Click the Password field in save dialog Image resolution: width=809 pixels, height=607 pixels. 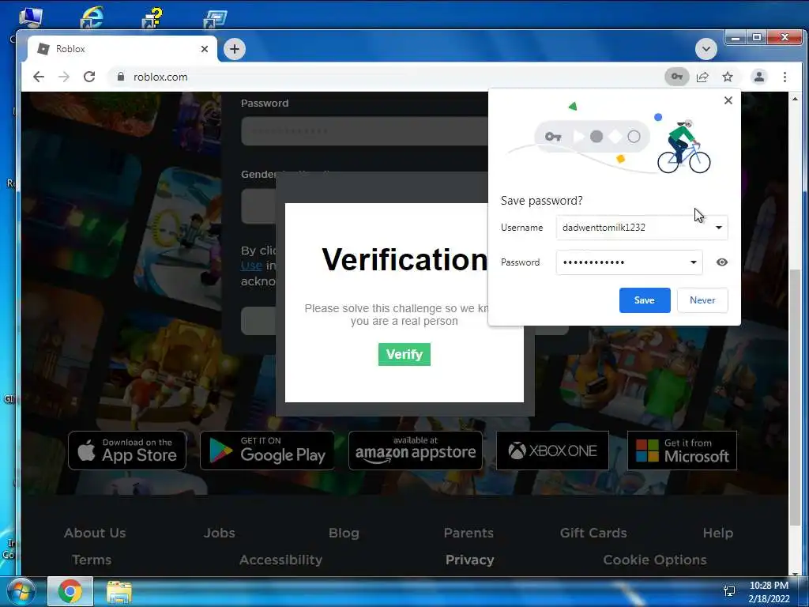pyautogui.click(x=629, y=262)
